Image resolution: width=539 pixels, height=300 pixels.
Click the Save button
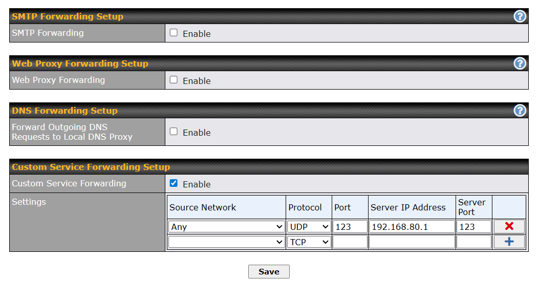[x=269, y=272]
